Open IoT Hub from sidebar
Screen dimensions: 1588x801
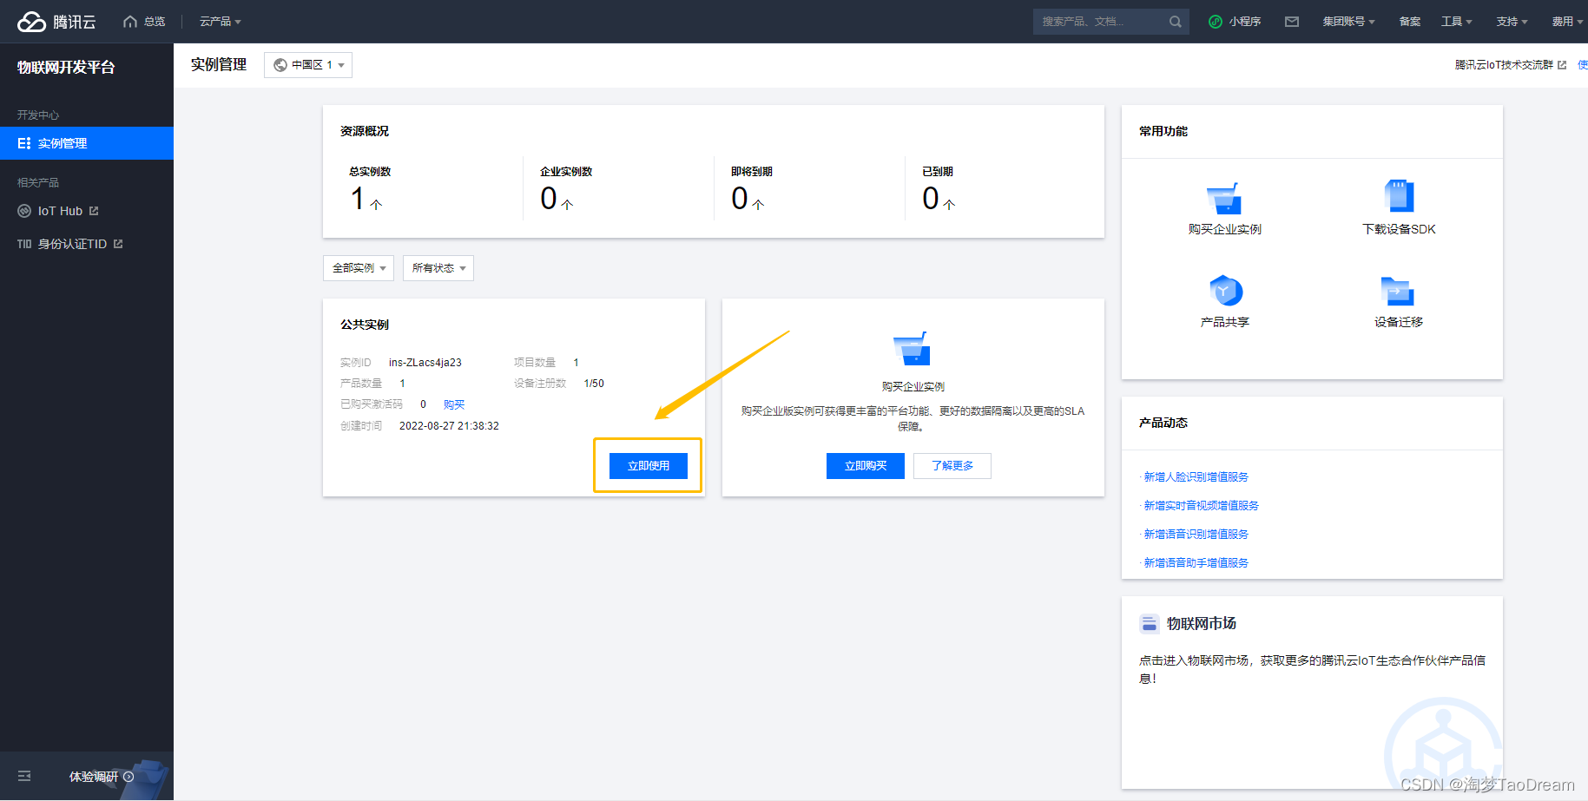[x=59, y=211]
